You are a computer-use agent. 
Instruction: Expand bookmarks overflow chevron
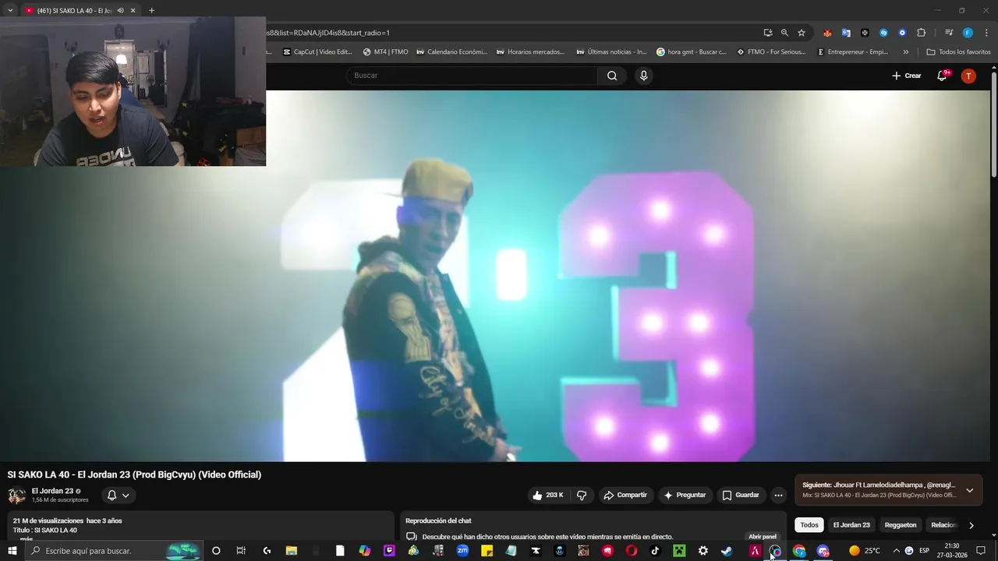click(905, 52)
